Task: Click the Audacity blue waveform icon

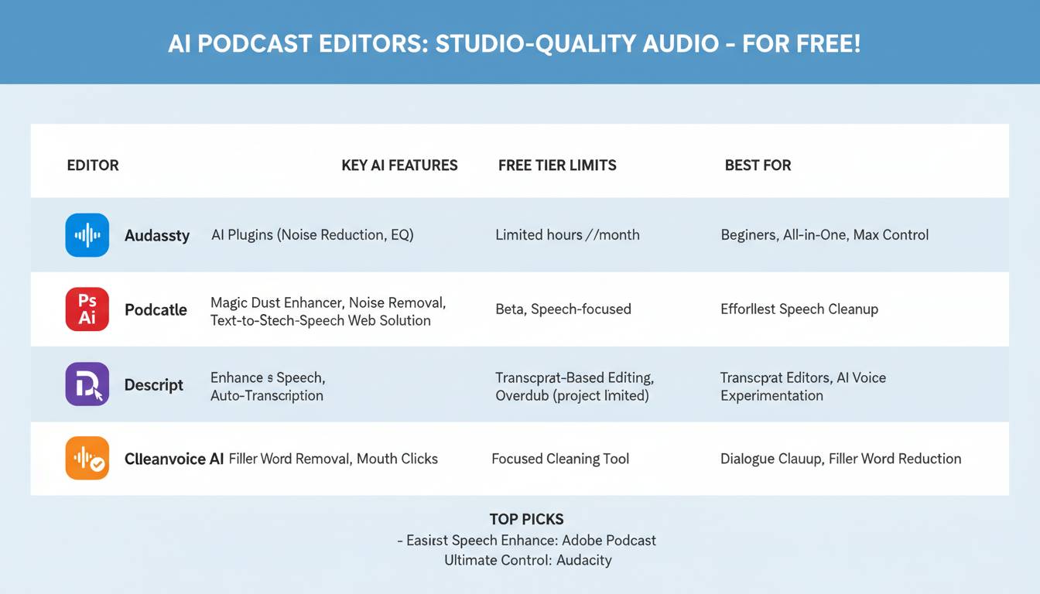Action: click(x=87, y=235)
